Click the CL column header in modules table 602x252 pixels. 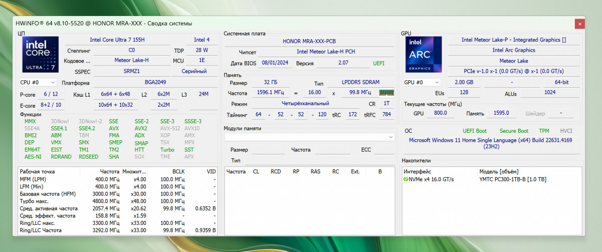pyautogui.click(x=256, y=171)
